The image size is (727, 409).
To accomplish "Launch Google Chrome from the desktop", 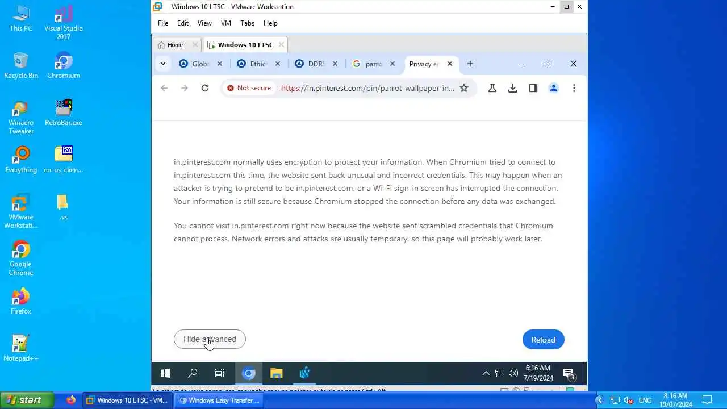I will pos(21,258).
